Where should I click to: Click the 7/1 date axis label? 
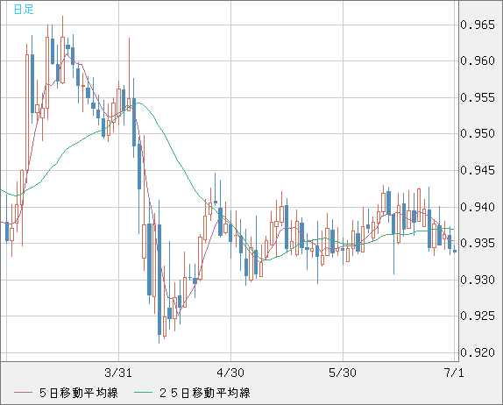click(x=454, y=373)
